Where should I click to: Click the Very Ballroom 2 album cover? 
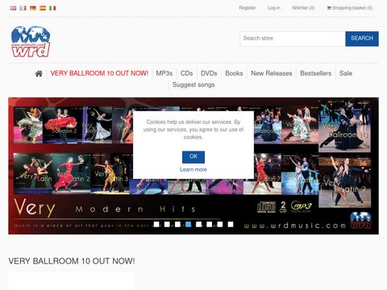[61, 125]
